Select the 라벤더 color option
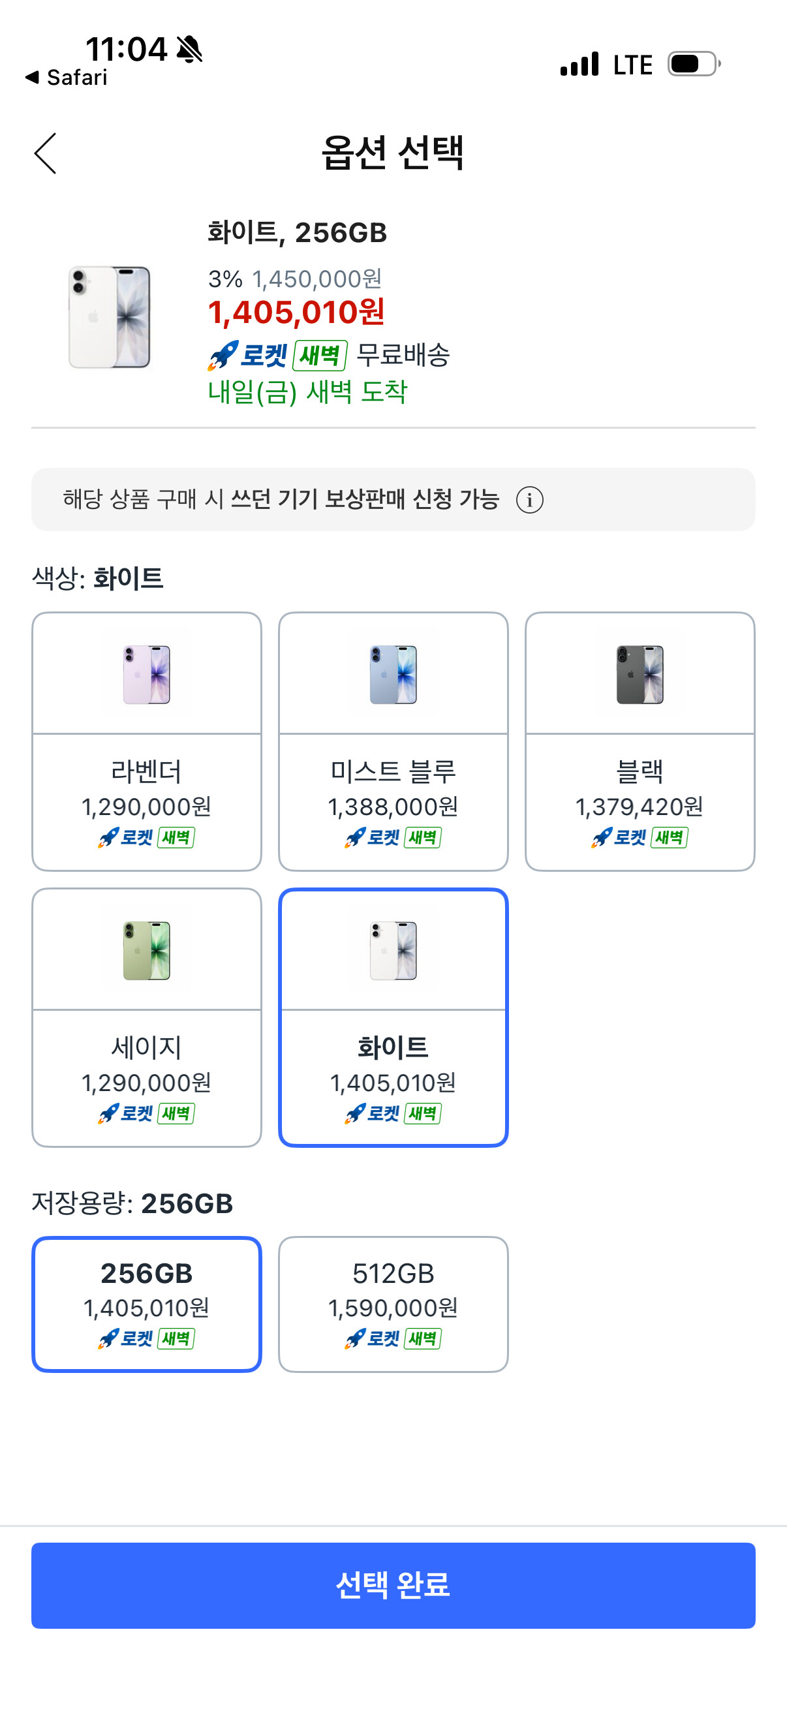The width and height of the screenshot is (787, 1711). tap(147, 741)
